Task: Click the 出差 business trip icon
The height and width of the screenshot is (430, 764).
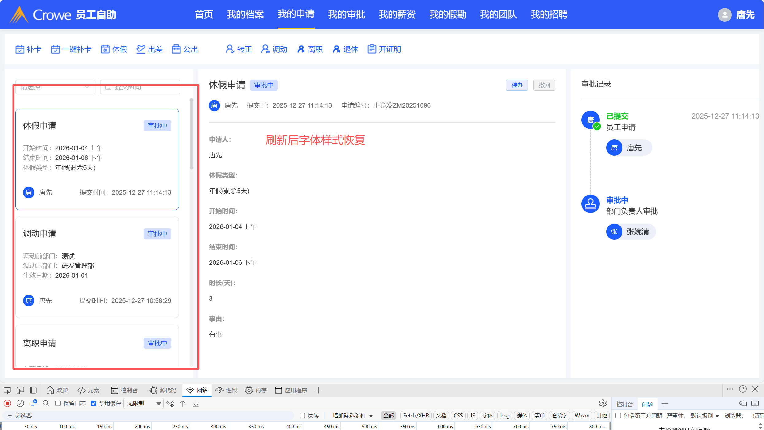Action: [141, 49]
